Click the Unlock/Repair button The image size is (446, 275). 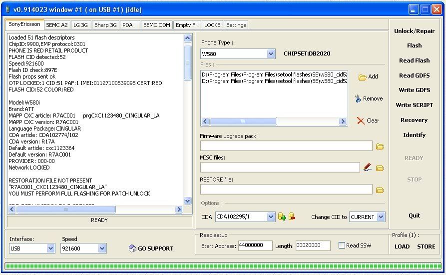tap(414, 31)
